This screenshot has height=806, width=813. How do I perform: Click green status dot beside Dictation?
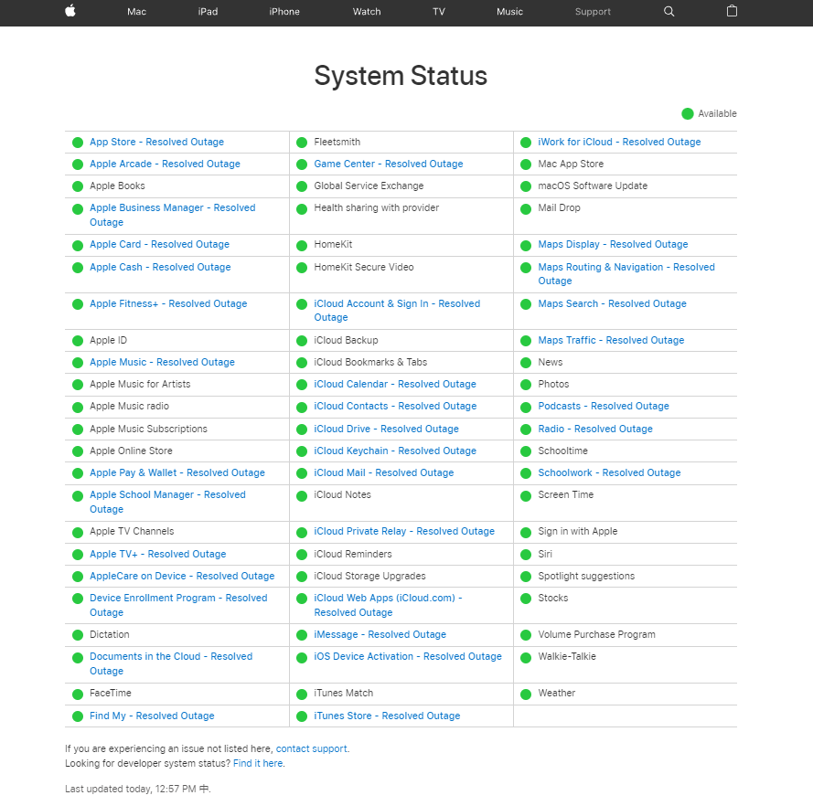coord(78,635)
